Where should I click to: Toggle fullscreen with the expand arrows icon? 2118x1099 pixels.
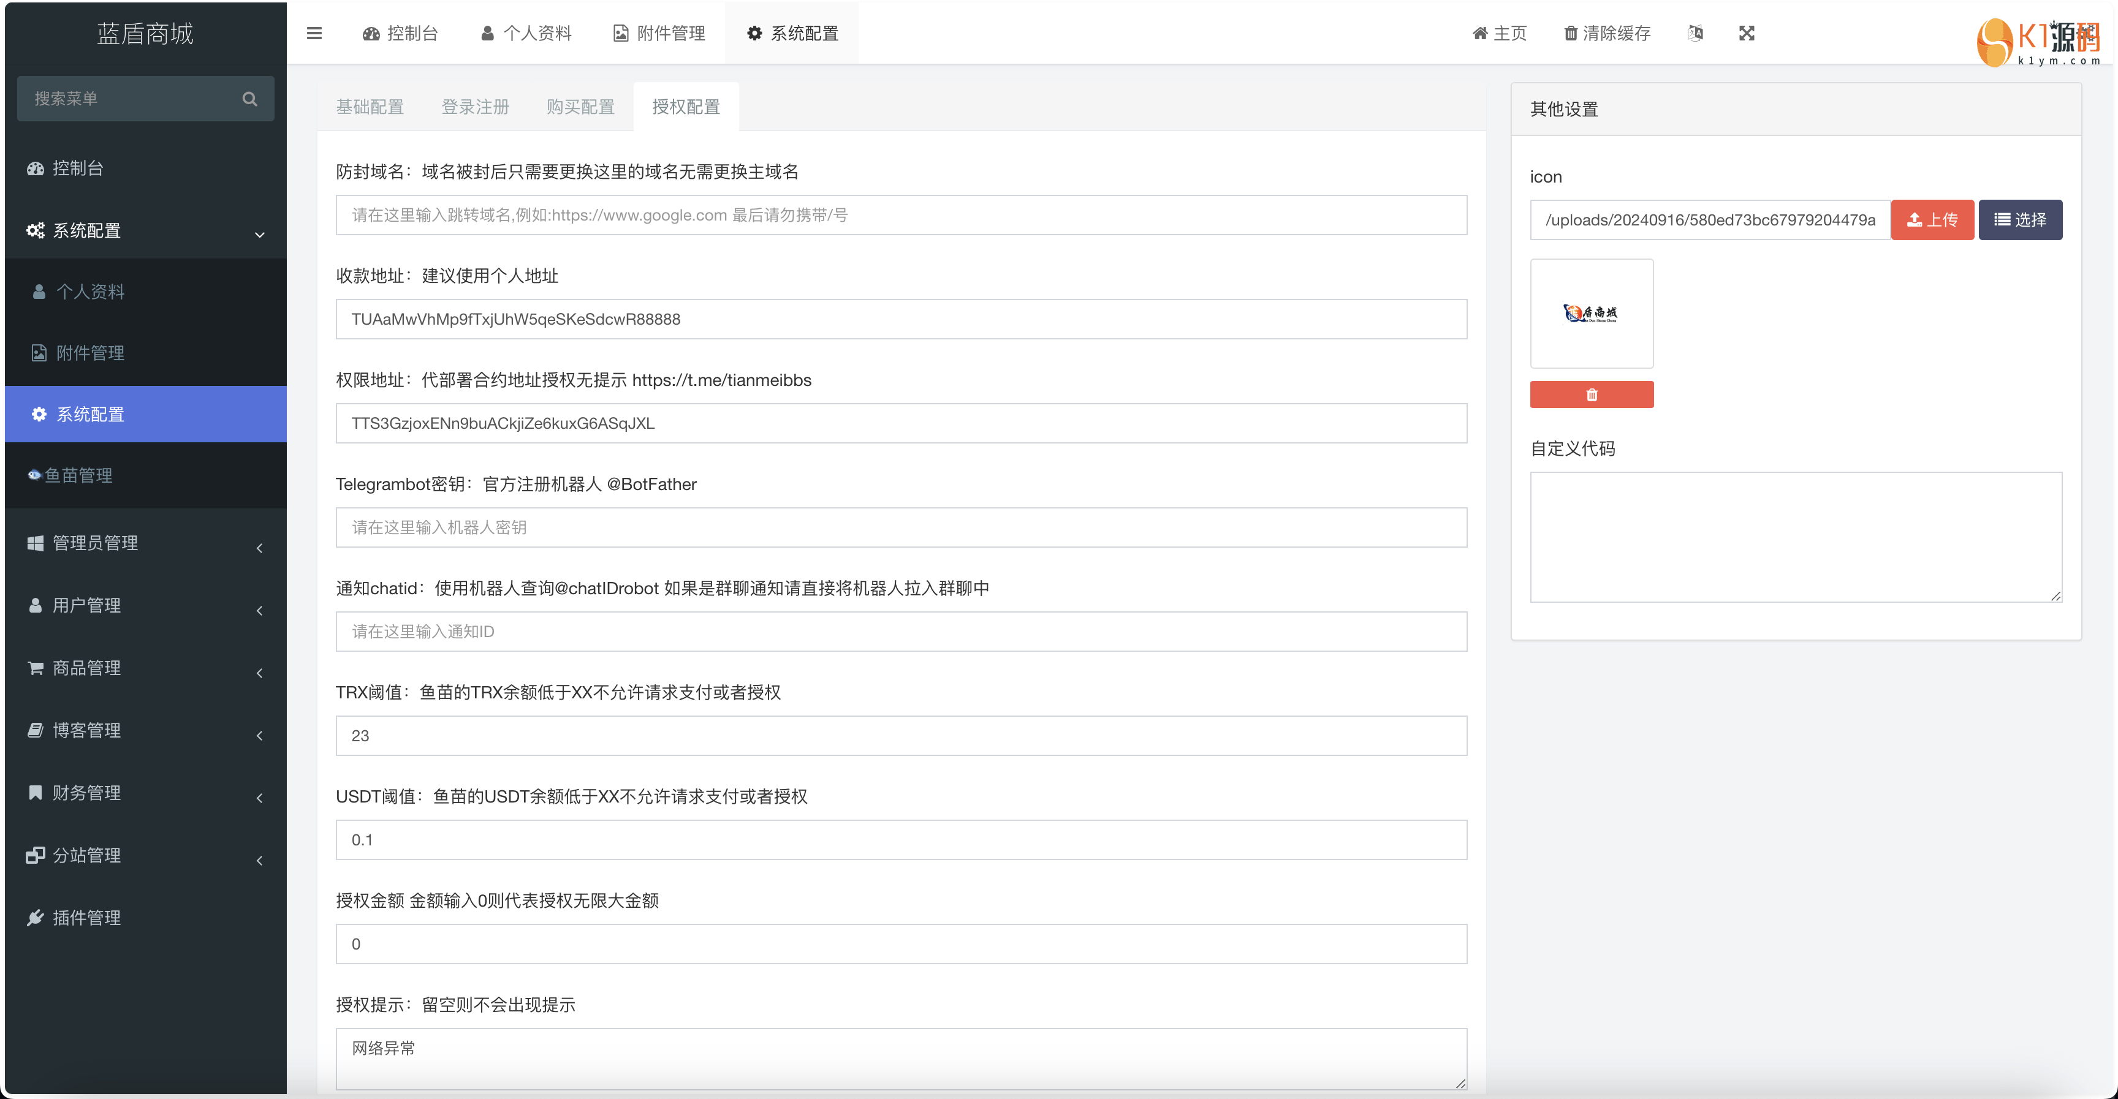(x=1747, y=33)
